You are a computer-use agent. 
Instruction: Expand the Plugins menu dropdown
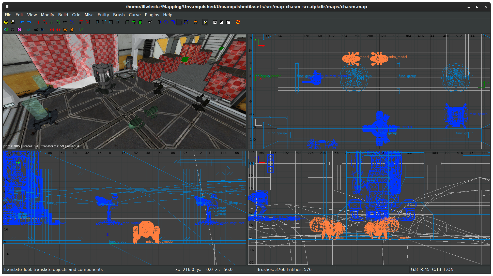152,15
